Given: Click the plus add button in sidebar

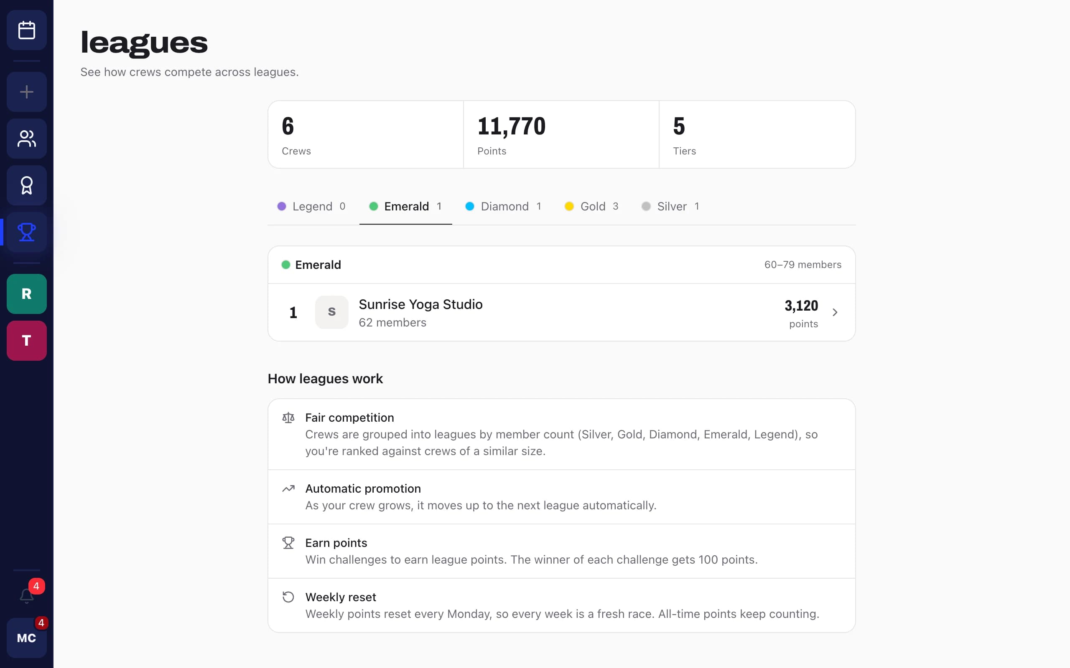Looking at the screenshot, I should [x=26, y=92].
